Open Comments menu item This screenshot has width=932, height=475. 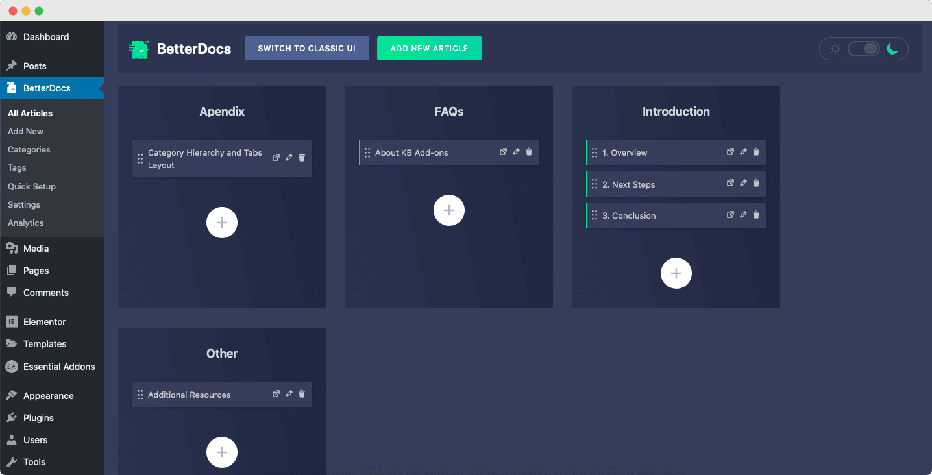pos(52,293)
